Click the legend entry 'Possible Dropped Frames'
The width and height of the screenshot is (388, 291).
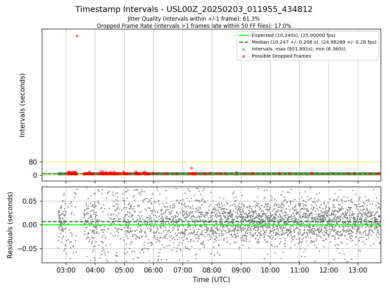coord(281,56)
